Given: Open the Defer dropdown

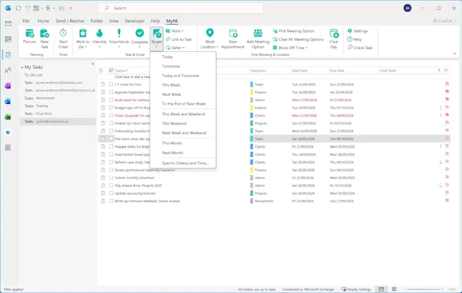Looking at the screenshot, I should [x=175, y=48].
